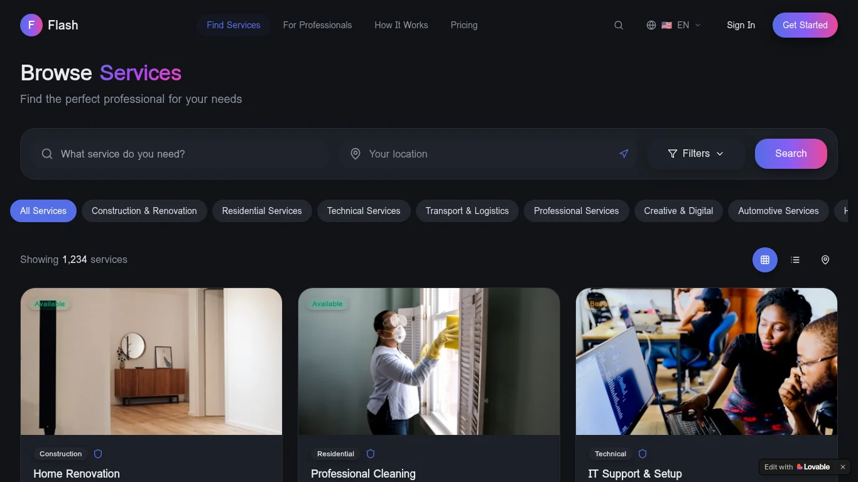Image resolution: width=858 pixels, height=482 pixels.
Task: Click the location pin icon in search bar
Action: [x=356, y=154]
